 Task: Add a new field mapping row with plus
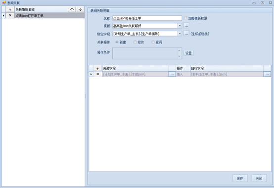[x=97, y=68]
